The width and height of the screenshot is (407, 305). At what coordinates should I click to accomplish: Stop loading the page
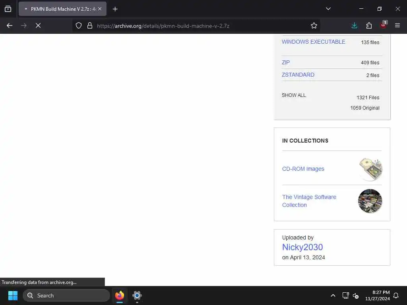(x=38, y=25)
